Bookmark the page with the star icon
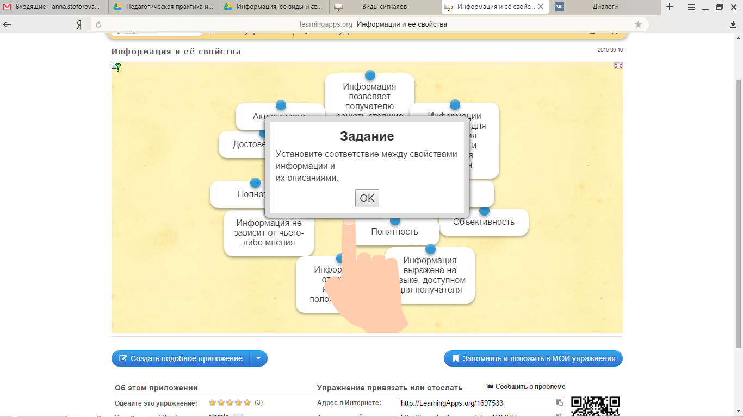Image resolution: width=743 pixels, height=417 pixels. pos(638,24)
